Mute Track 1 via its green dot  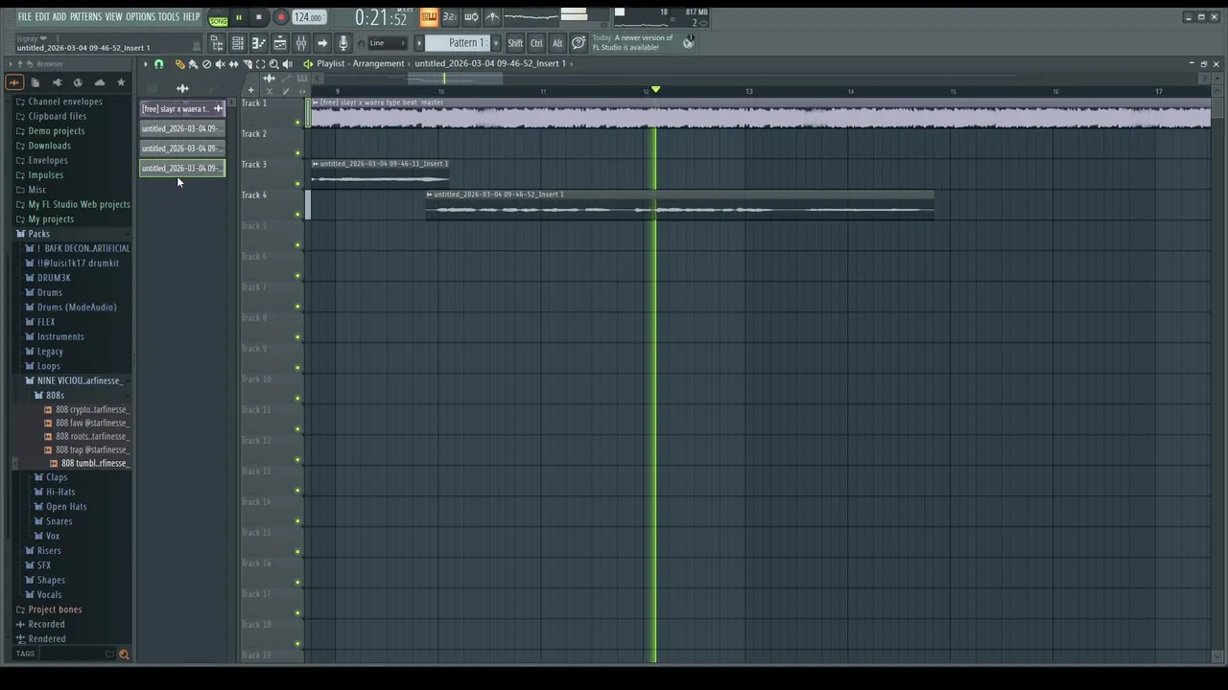point(297,123)
